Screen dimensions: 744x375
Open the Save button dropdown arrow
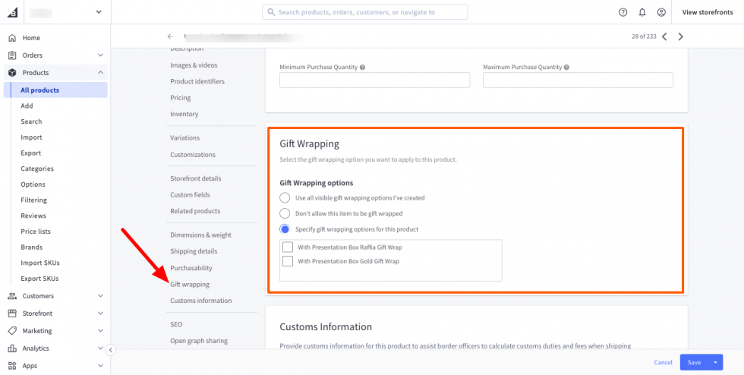coord(715,363)
